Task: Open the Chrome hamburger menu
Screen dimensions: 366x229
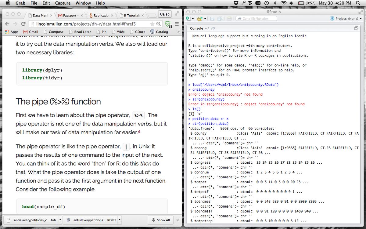Action: 176,24
